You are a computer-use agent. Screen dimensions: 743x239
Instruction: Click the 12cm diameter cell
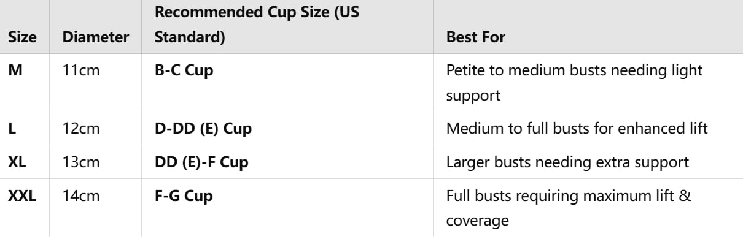click(82, 129)
